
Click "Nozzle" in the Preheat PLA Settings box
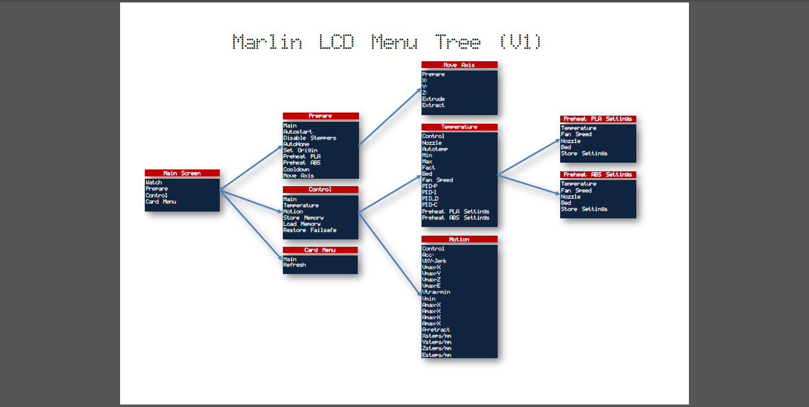(571, 141)
